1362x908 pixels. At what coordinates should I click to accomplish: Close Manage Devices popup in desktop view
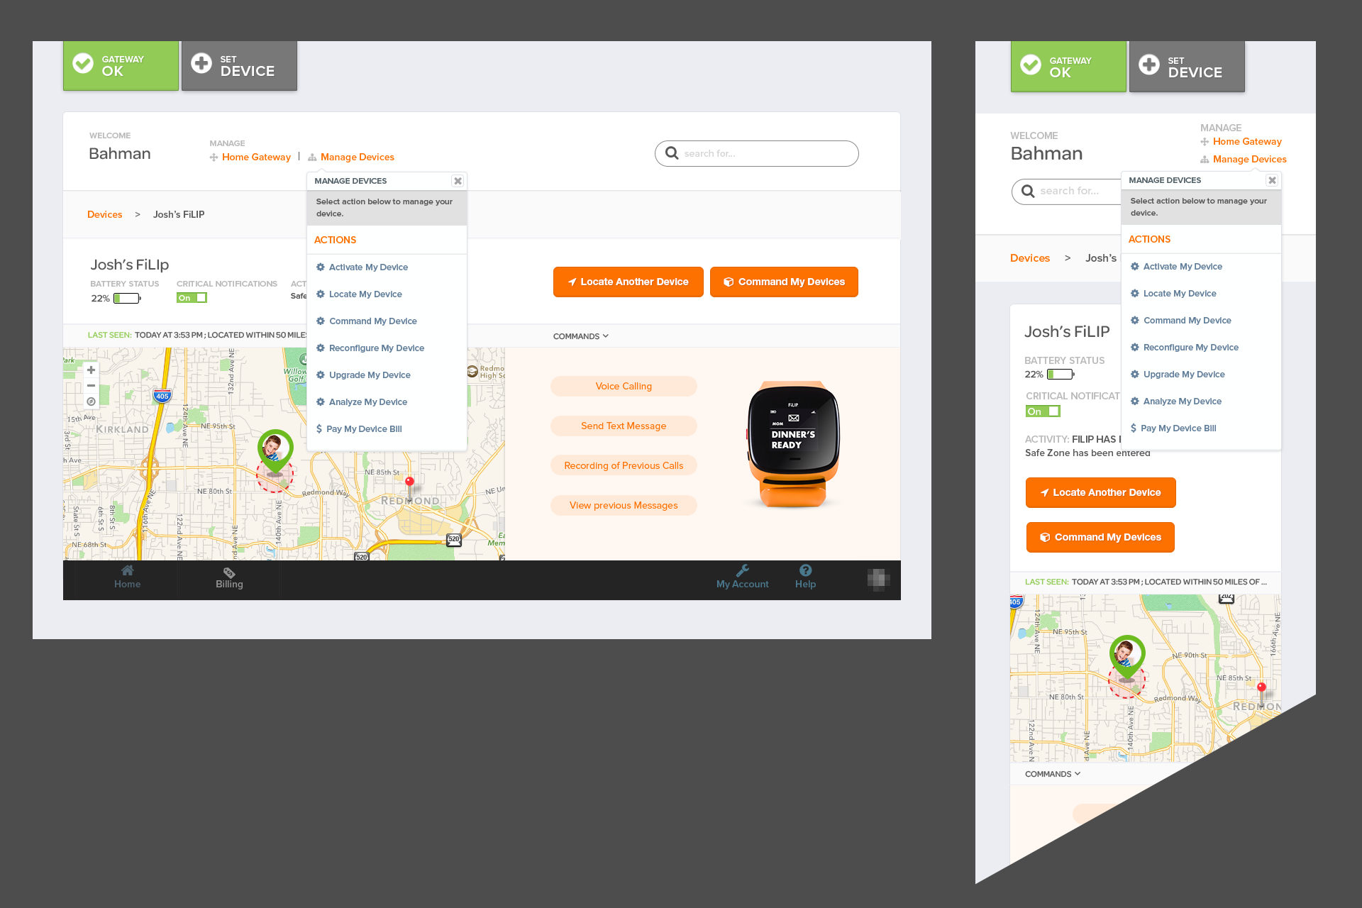tap(458, 181)
